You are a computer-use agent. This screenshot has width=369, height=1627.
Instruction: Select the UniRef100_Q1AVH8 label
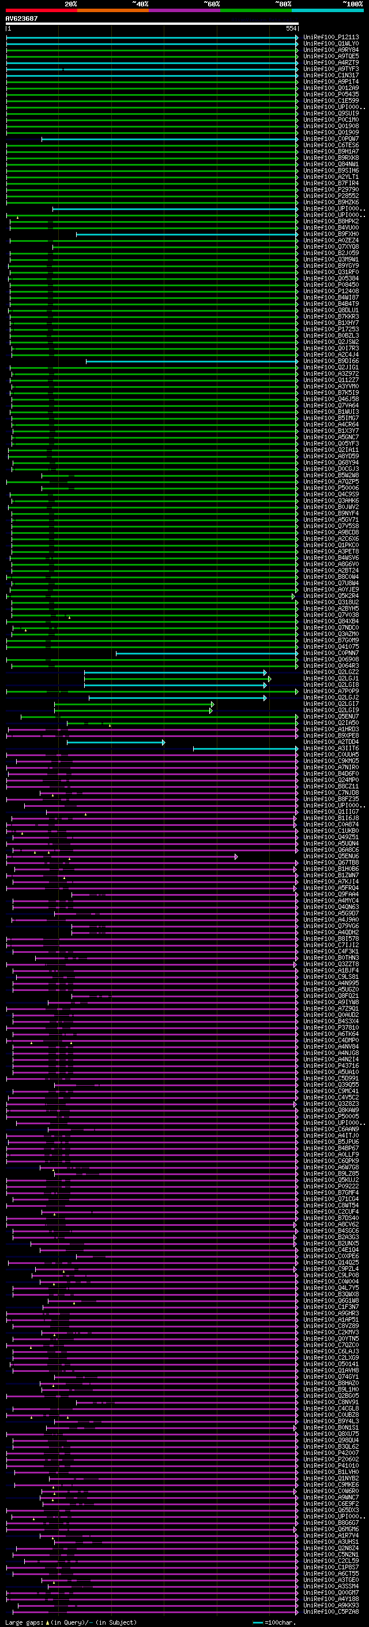331,1371
